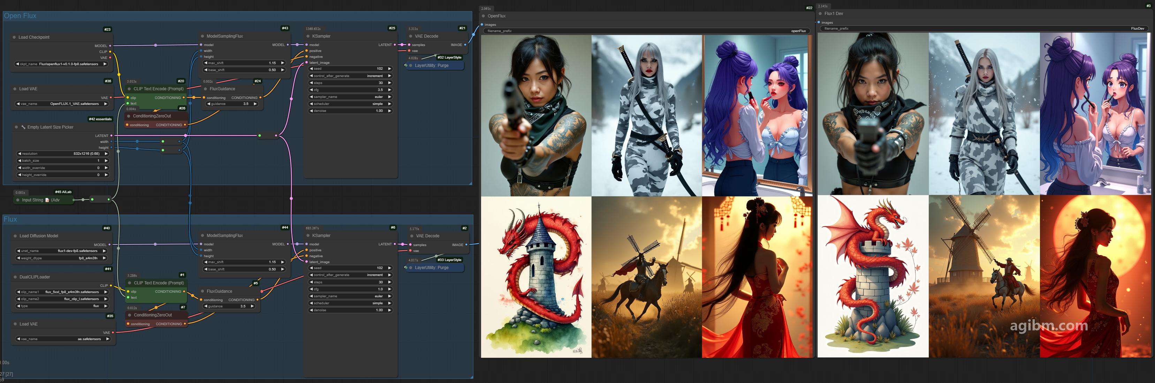Toggle collapse dot on the Flux1 Dev save node
The height and width of the screenshot is (383, 1155).
[x=820, y=14]
